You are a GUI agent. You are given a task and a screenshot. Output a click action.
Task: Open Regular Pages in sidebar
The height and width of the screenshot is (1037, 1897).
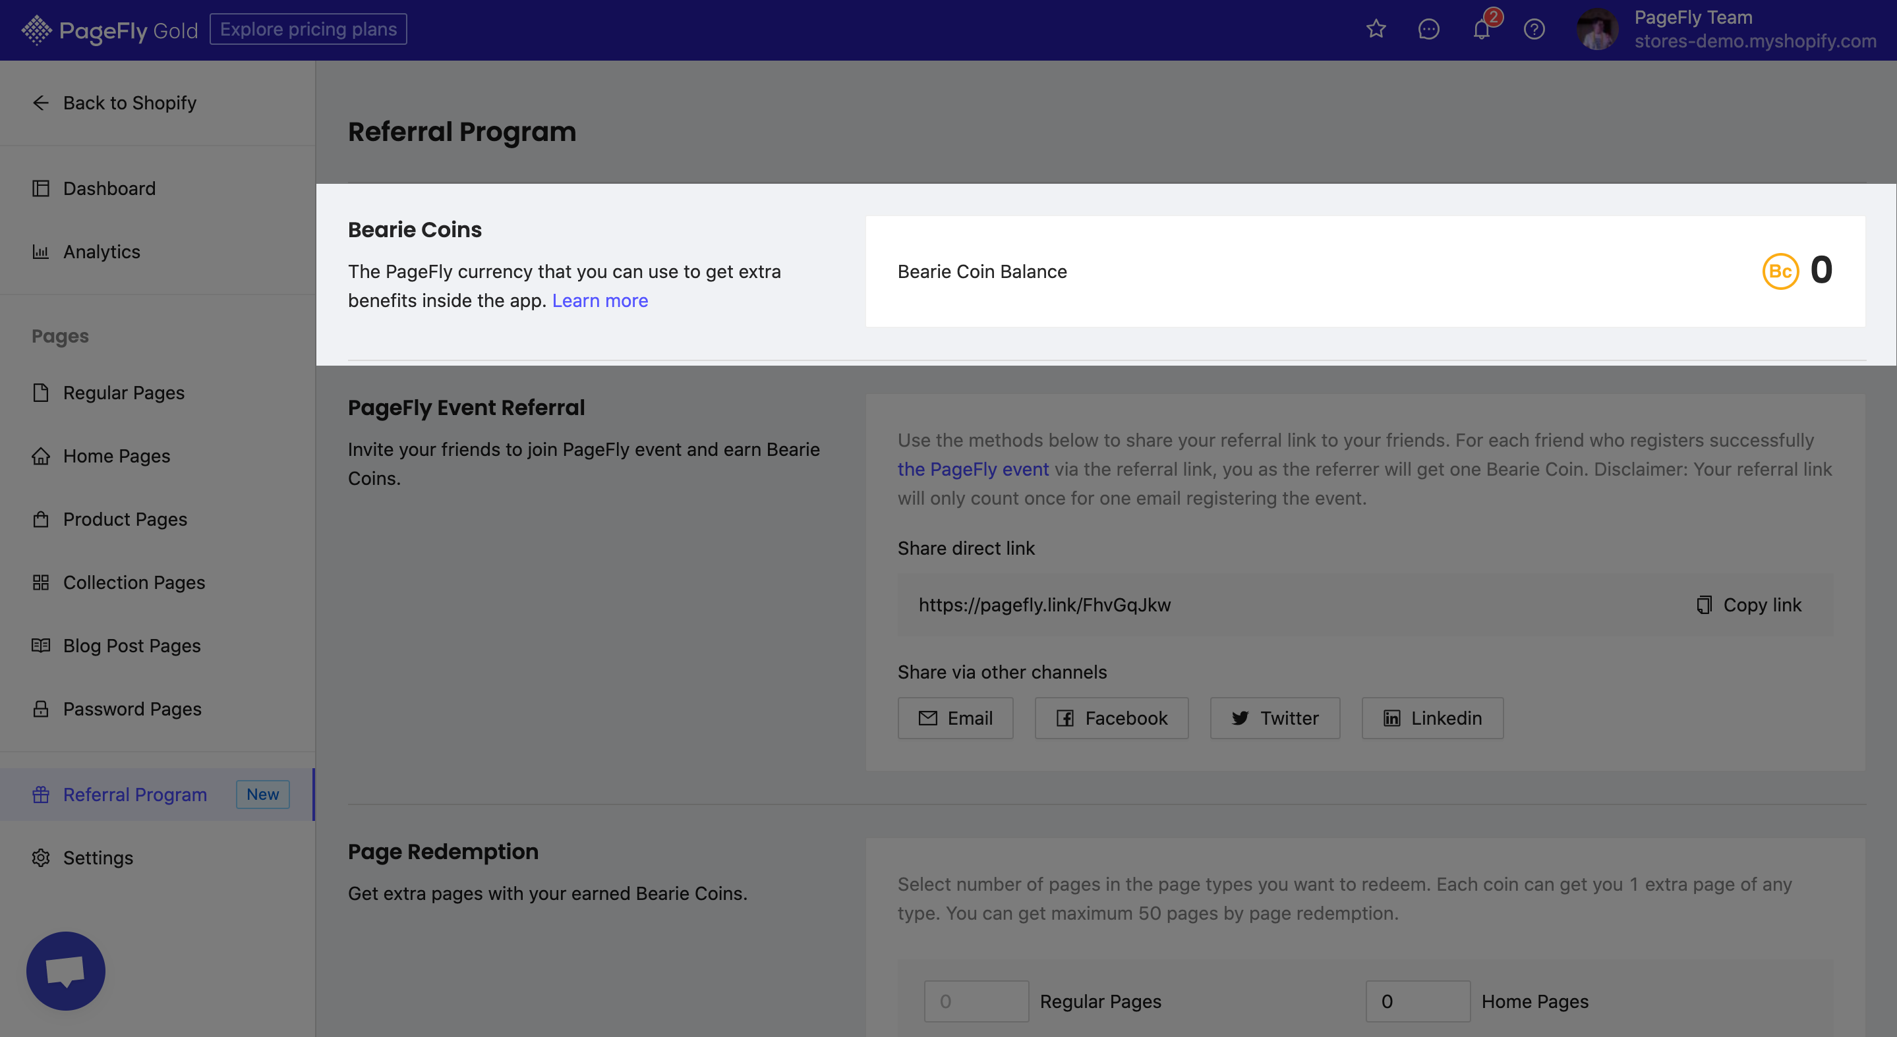(158, 392)
